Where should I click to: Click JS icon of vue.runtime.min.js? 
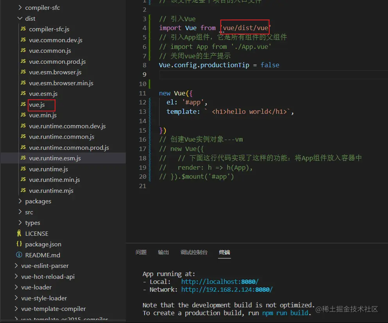(23, 179)
